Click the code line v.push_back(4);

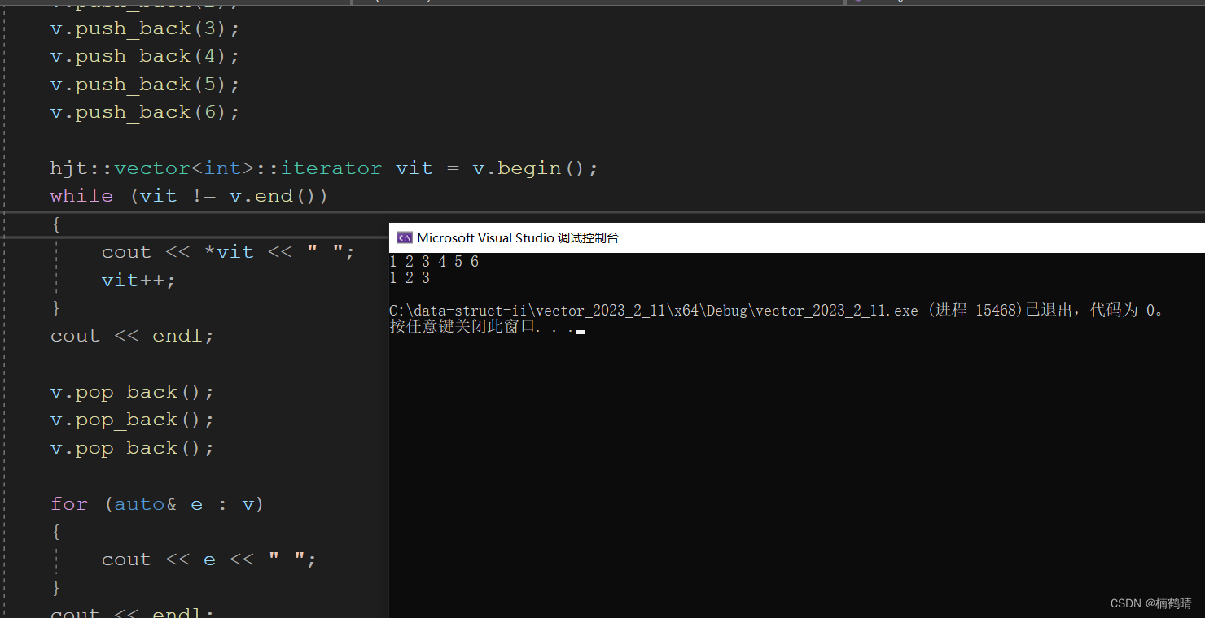pyautogui.click(x=145, y=57)
